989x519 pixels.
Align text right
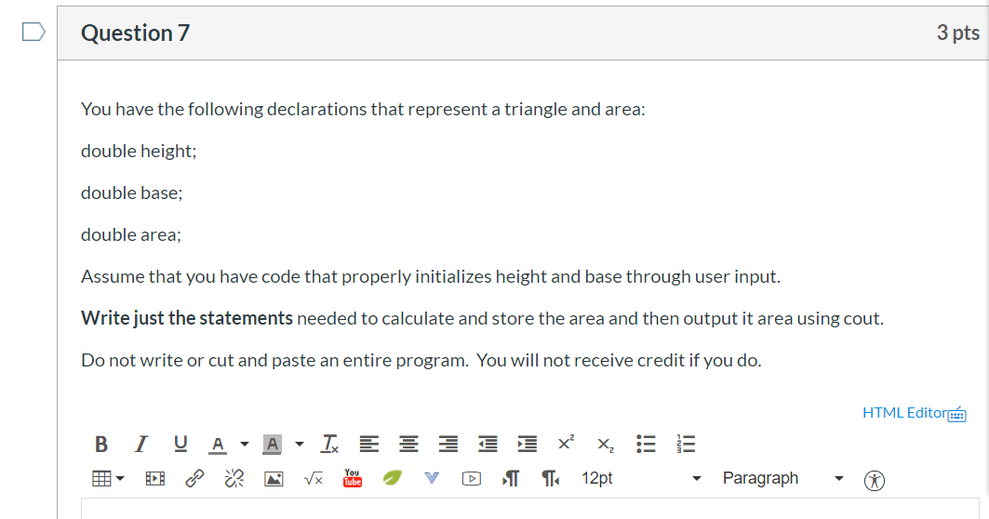click(x=448, y=444)
